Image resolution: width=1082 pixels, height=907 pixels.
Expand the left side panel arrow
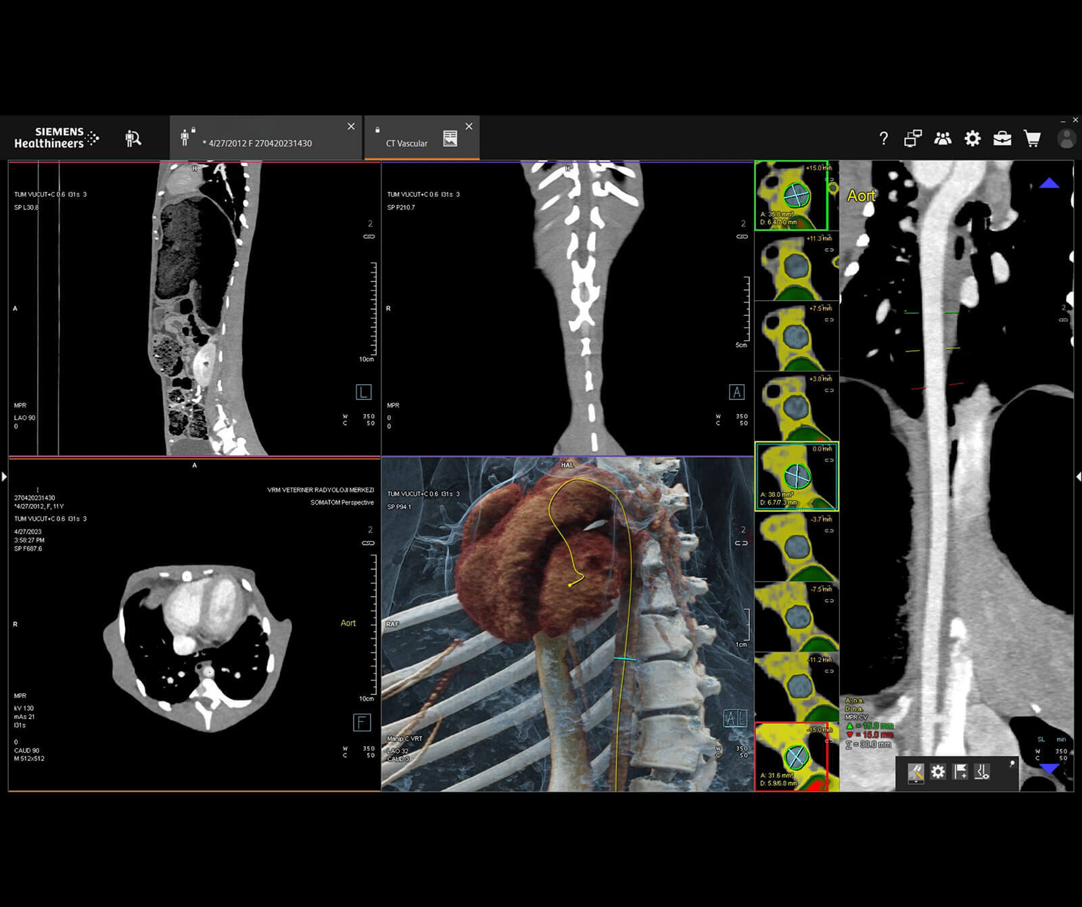coord(4,477)
